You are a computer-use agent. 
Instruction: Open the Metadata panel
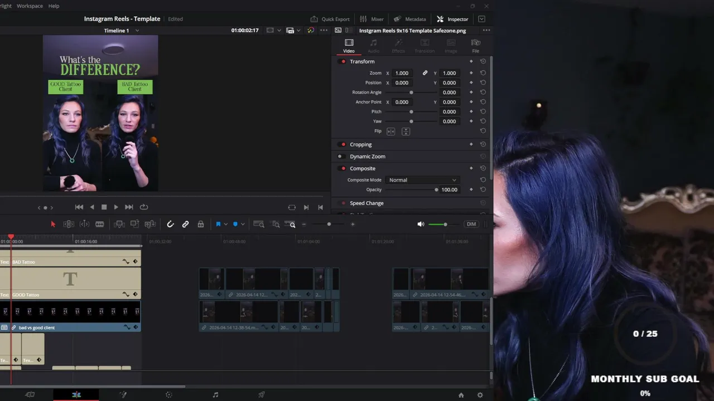coord(410,19)
